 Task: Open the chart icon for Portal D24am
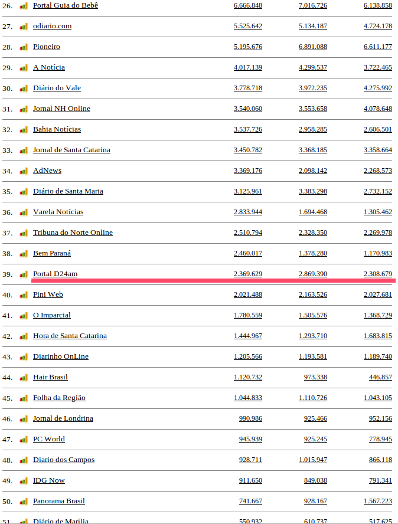pos(24,274)
